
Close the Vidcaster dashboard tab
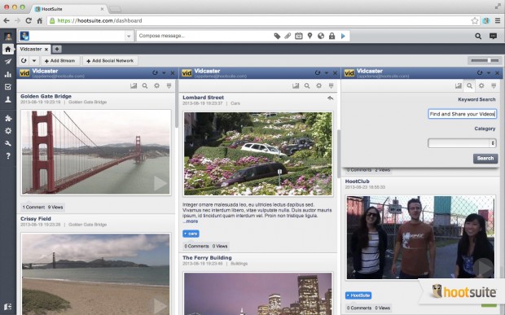tap(46, 49)
